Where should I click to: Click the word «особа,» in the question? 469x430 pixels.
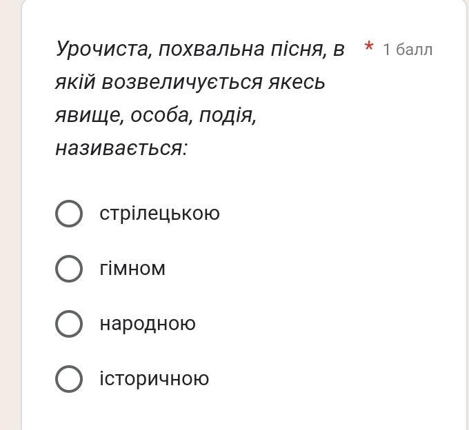click(161, 116)
